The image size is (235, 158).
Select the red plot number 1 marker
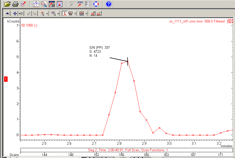pos(6,79)
